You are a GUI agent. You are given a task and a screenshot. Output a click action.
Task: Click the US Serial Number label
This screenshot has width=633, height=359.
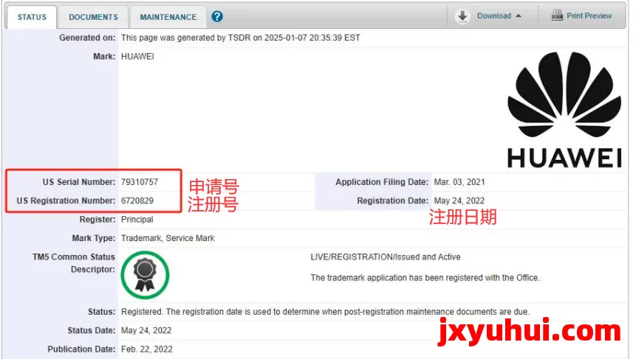pyautogui.click(x=79, y=182)
